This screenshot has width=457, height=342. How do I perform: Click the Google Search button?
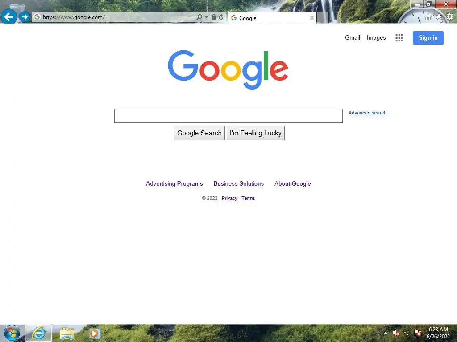[199, 133]
